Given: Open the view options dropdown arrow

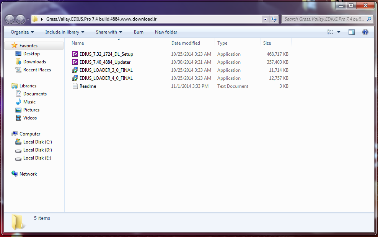Looking at the screenshot, I should (x=339, y=32).
